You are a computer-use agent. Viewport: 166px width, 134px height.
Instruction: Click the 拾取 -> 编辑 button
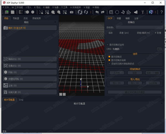click(x=153, y=73)
